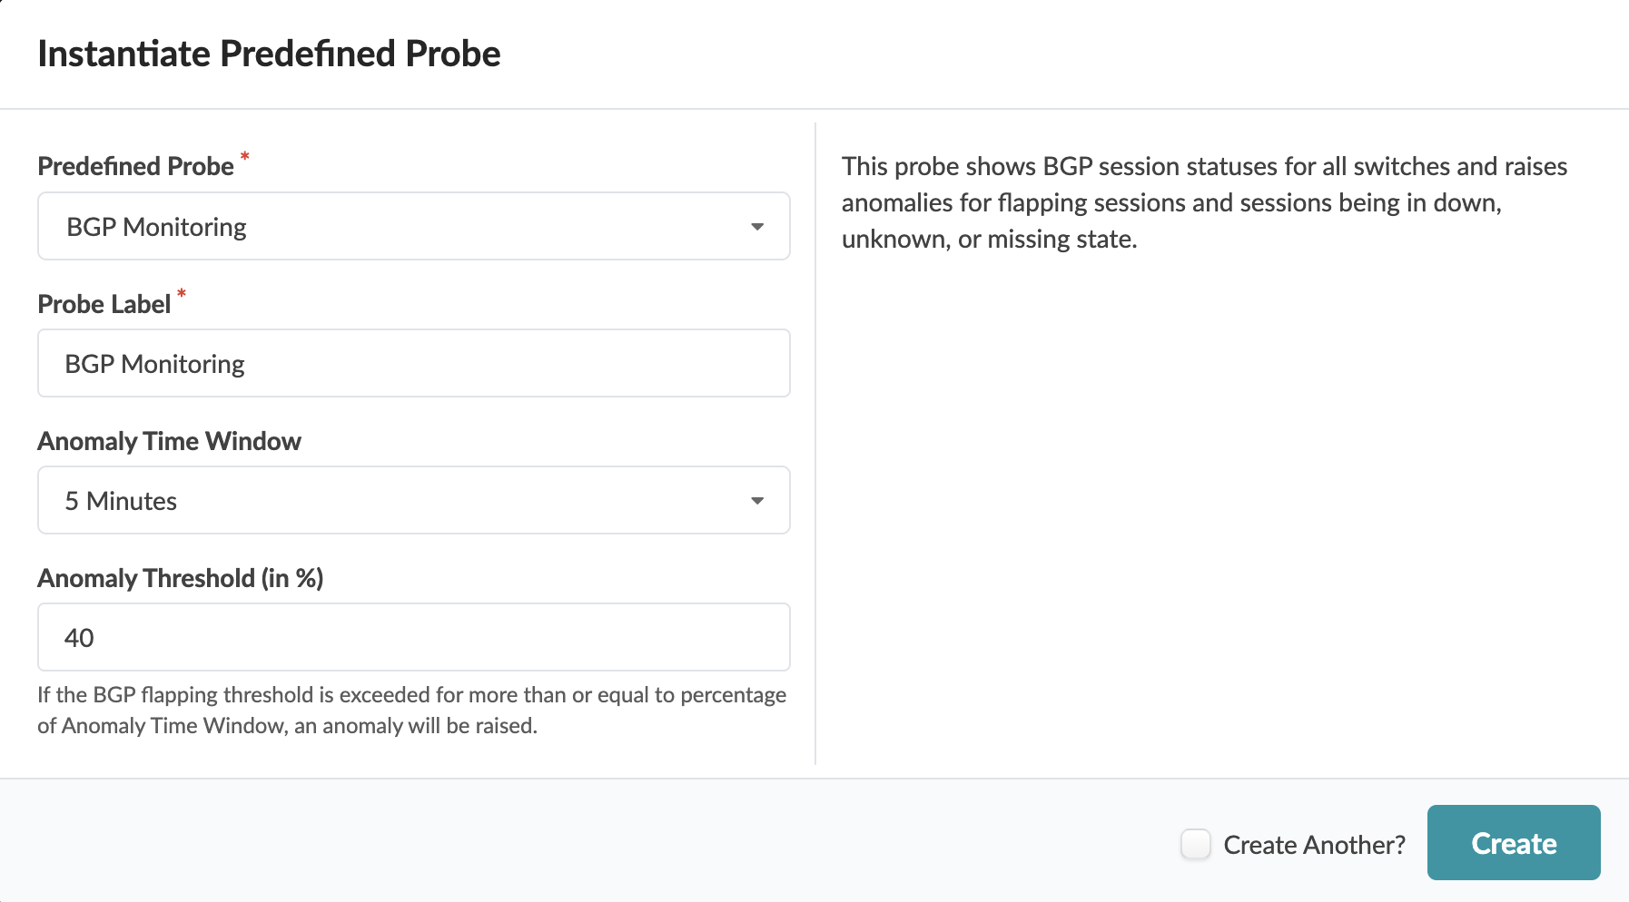Click the Anomaly Time Window field label

(169, 441)
